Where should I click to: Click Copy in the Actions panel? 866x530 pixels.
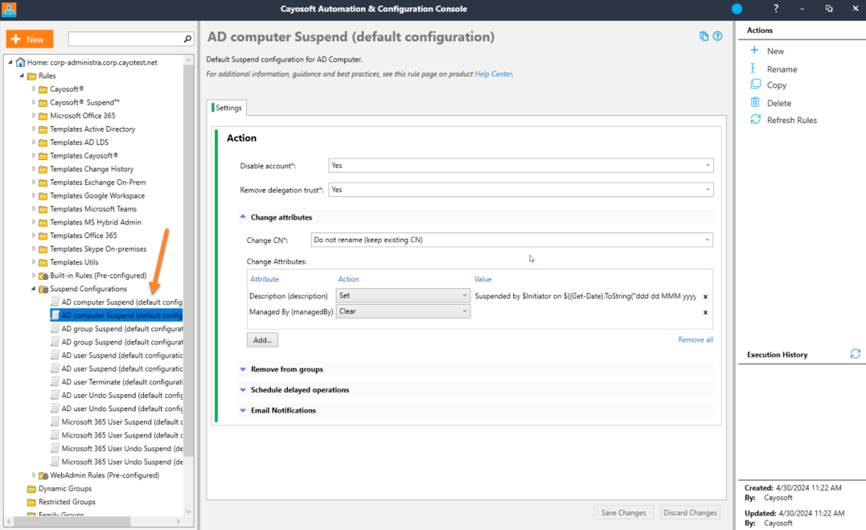pos(776,85)
